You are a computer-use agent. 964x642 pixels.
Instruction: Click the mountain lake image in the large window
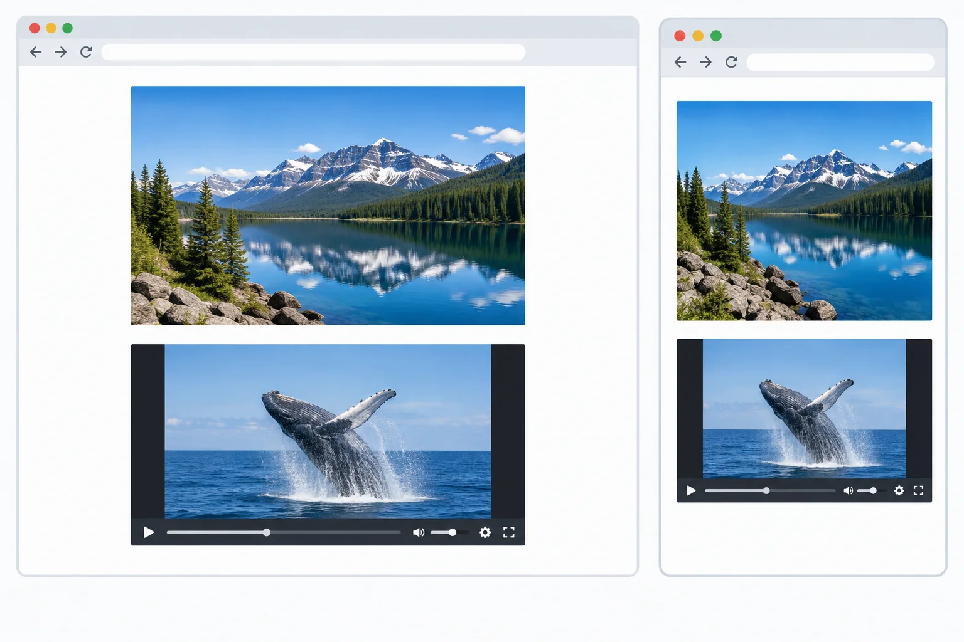click(328, 205)
